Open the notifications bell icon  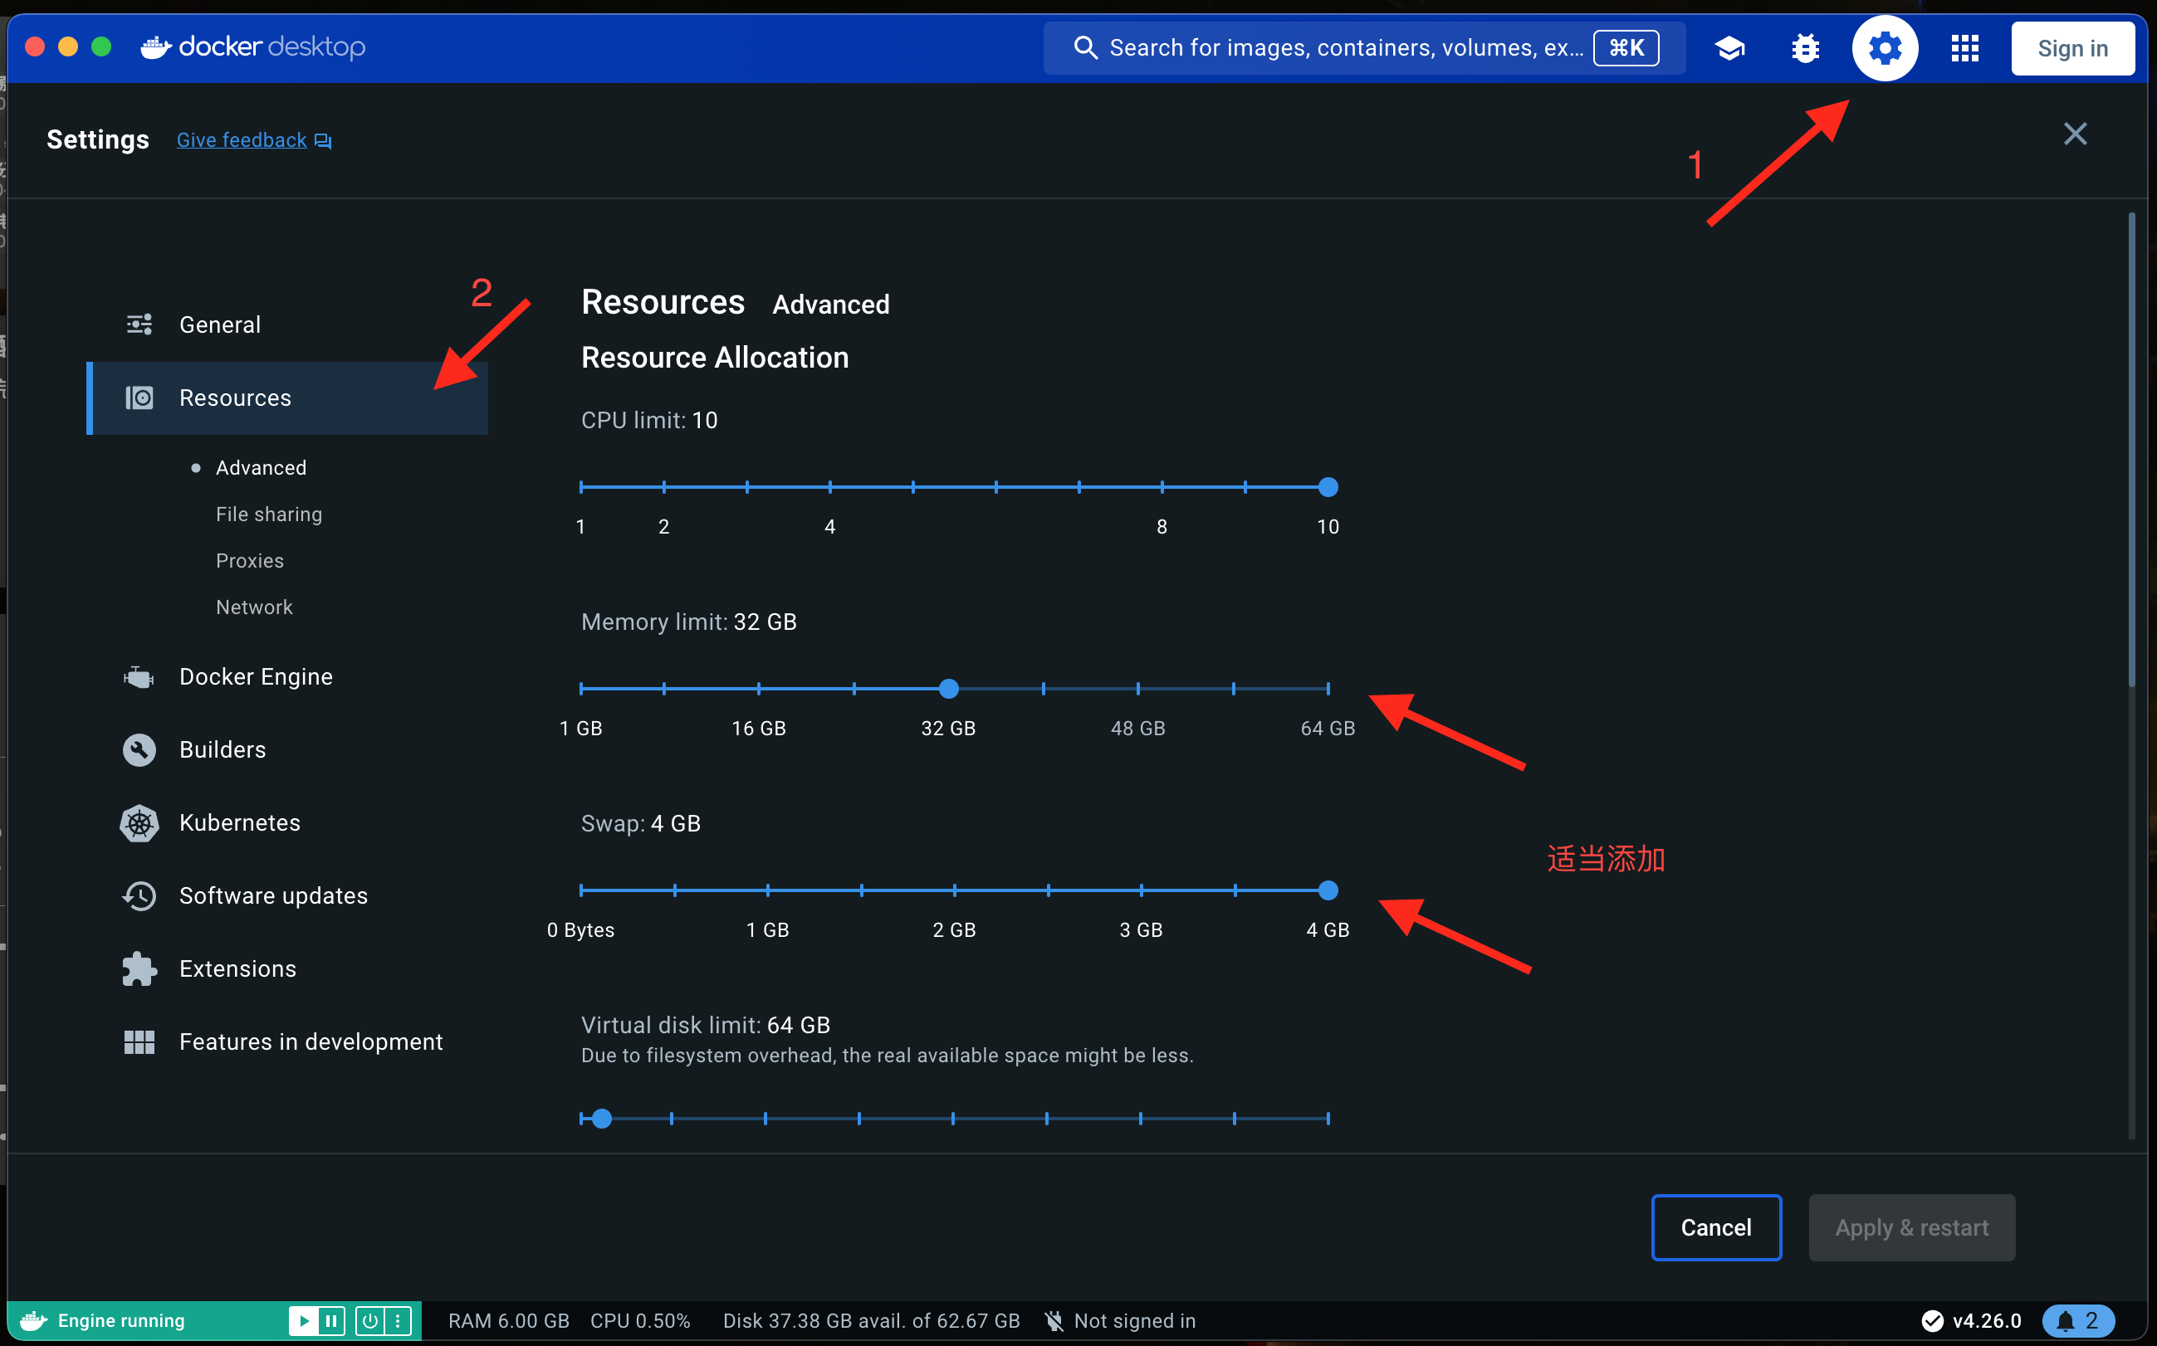coord(2076,1320)
